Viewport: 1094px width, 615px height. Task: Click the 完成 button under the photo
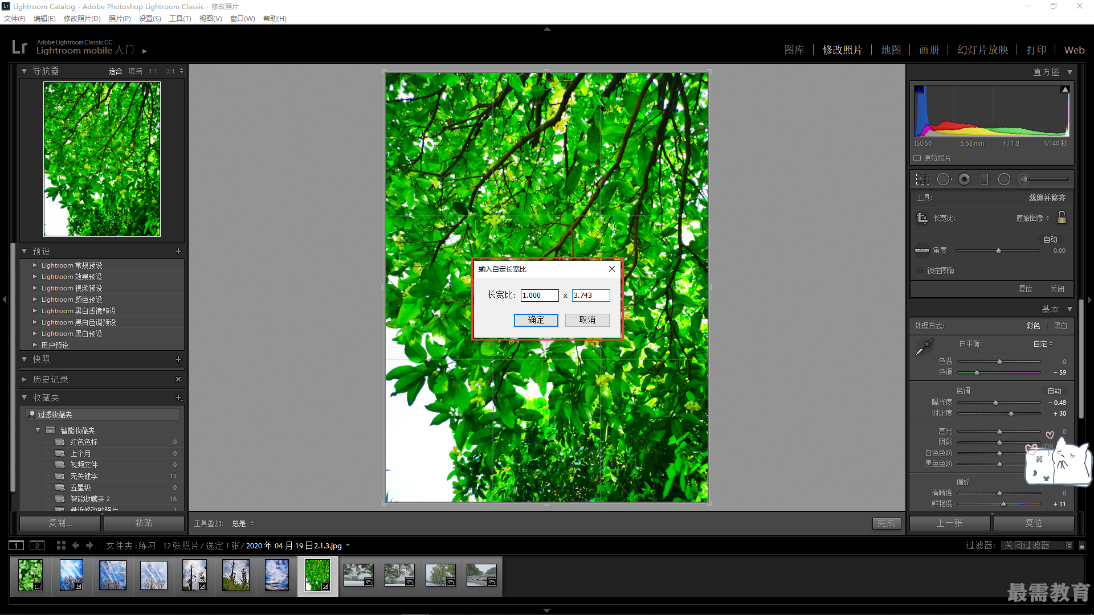click(x=886, y=523)
